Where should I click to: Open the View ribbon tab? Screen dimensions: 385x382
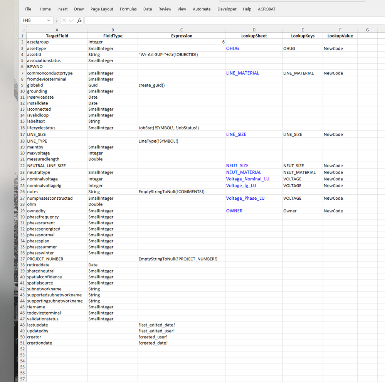[182, 9]
